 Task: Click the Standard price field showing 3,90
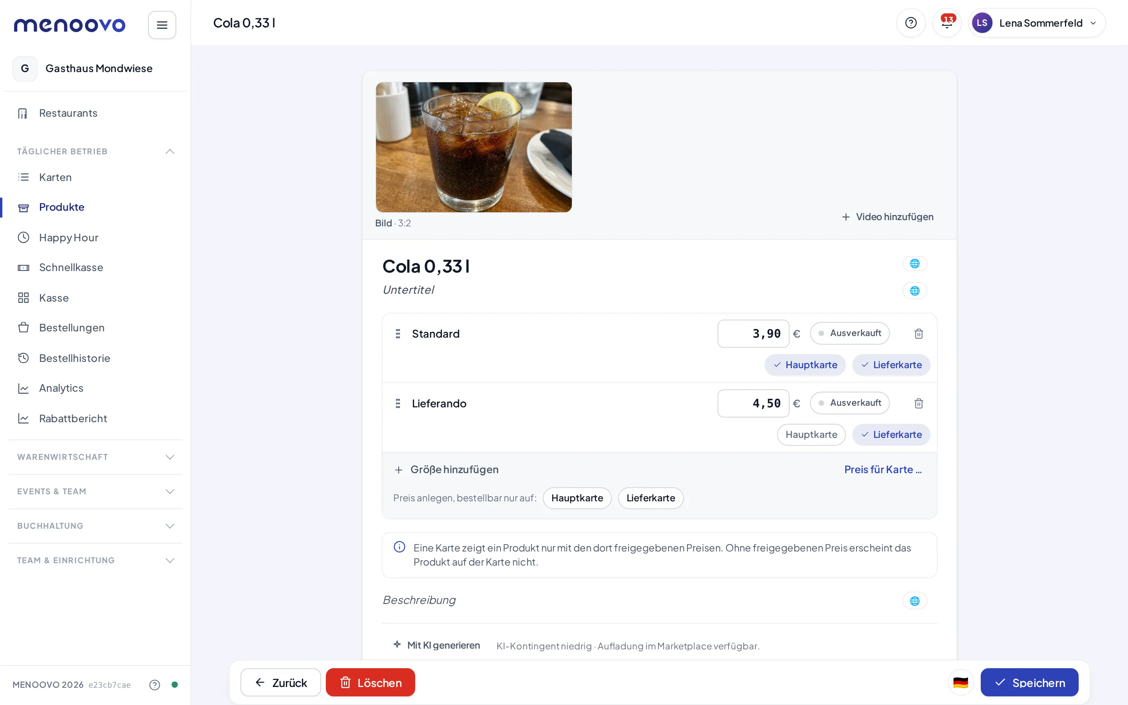click(753, 334)
